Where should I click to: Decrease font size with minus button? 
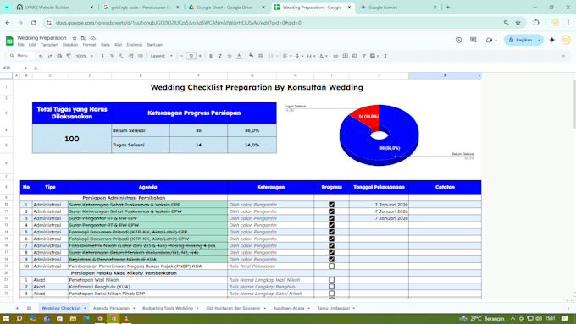tap(181, 56)
